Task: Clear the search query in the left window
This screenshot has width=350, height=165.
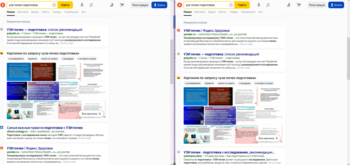Action: coord(54,5)
